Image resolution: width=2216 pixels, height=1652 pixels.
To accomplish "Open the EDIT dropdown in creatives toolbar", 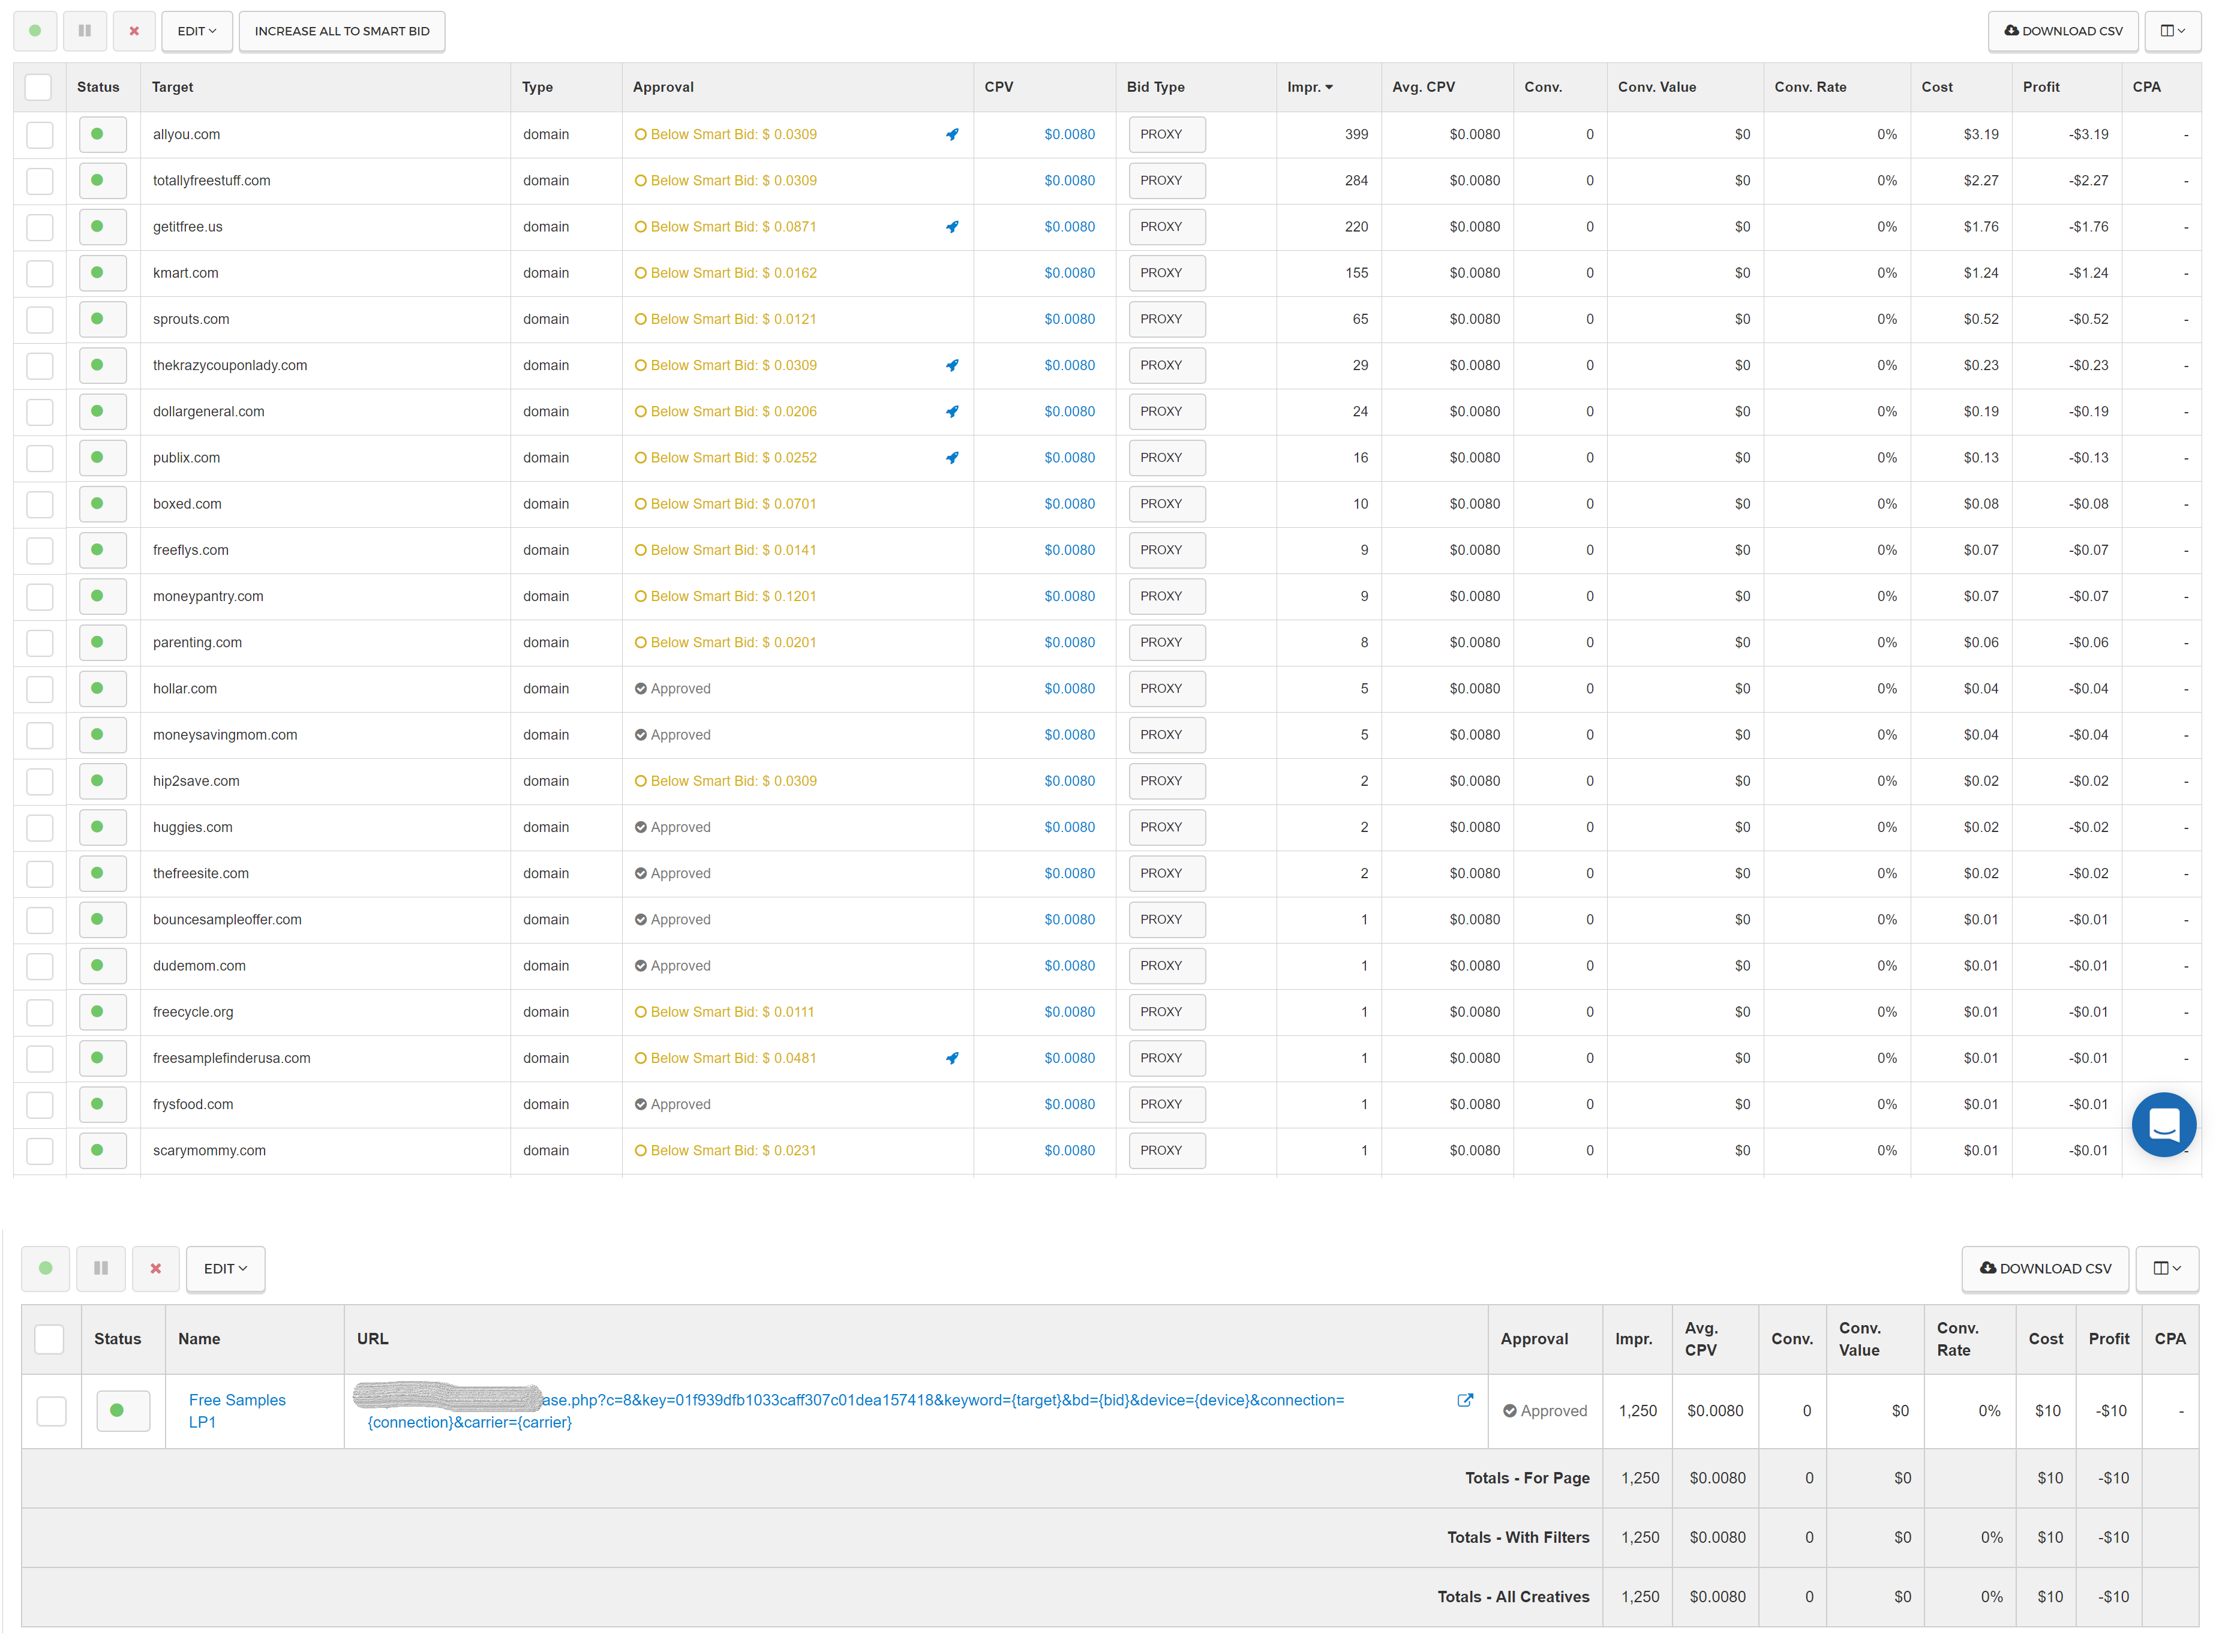I will (225, 1268).
